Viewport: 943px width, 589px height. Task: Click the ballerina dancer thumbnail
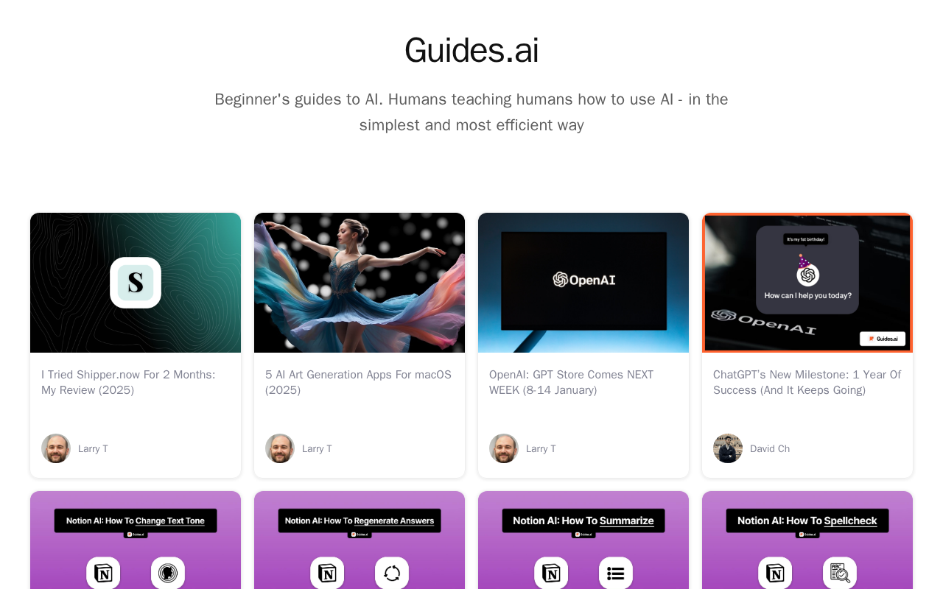(360, 283)
